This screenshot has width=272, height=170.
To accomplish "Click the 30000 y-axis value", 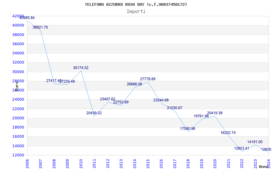I will (18, 72).
